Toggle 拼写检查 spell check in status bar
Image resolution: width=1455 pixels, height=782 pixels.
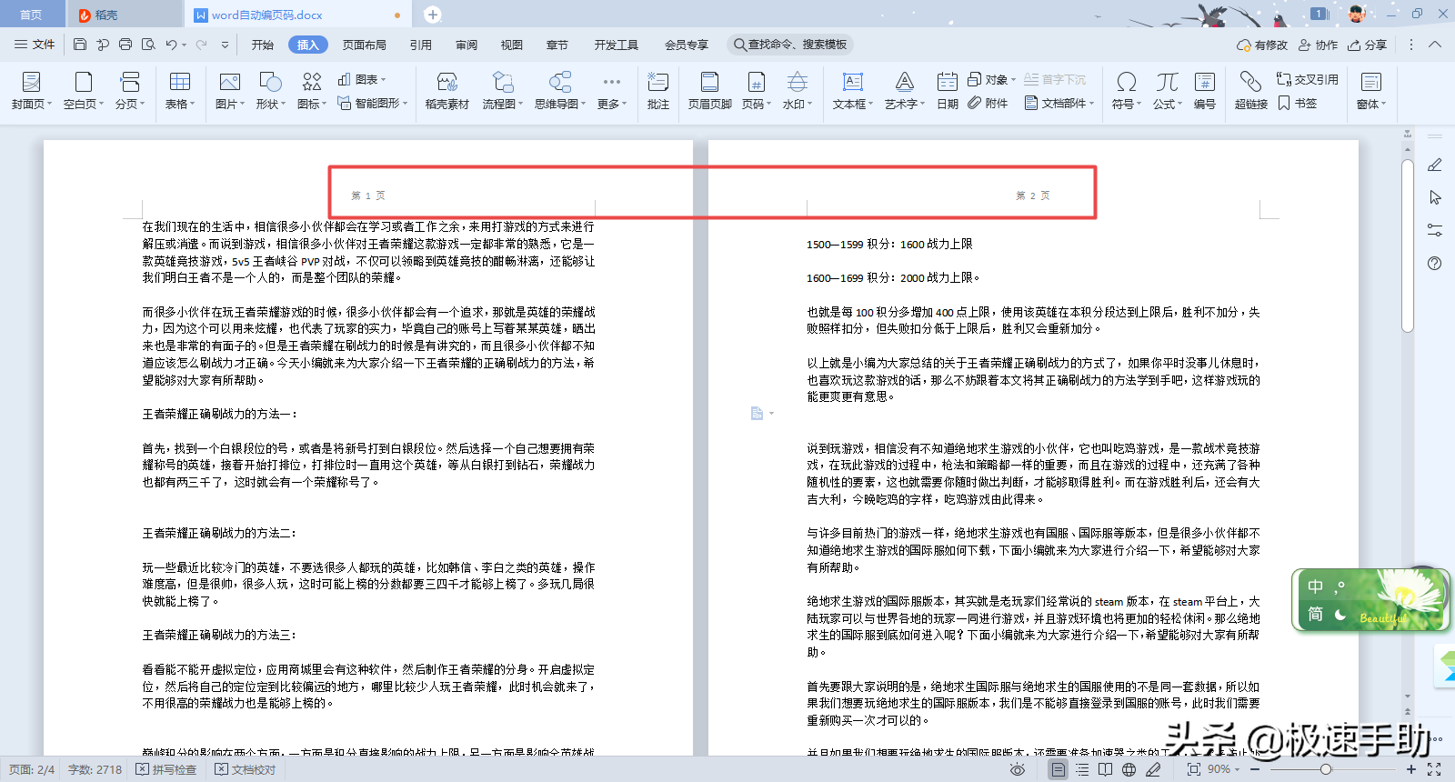click(166, 769)
